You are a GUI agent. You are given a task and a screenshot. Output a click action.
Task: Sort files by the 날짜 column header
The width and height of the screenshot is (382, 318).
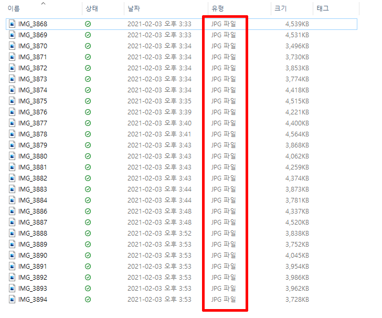click(134, 8)
